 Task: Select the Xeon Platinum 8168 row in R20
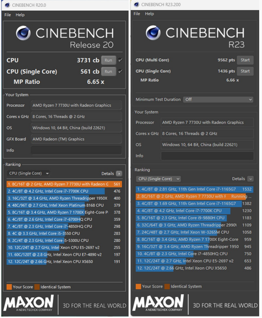(x=64, y=205)
